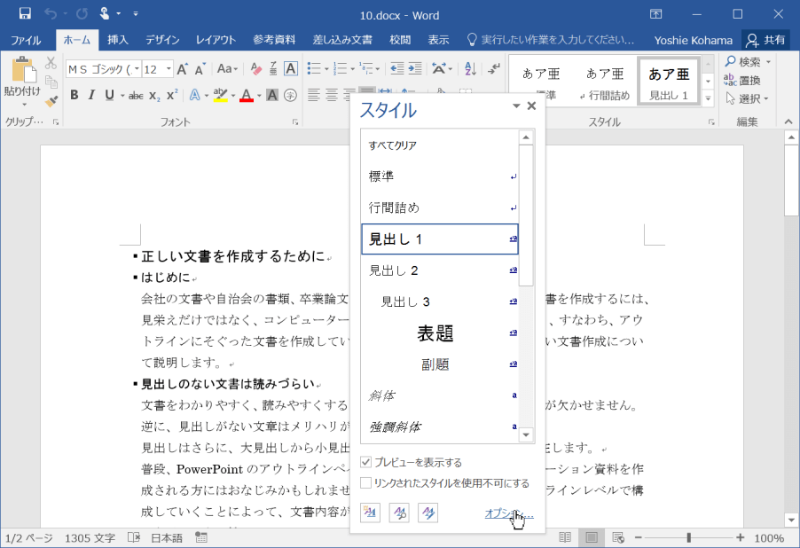The height and width of the screenshot is (548, 800).
Task: Switch to the レイアウト tab
Action: [216, 40]
